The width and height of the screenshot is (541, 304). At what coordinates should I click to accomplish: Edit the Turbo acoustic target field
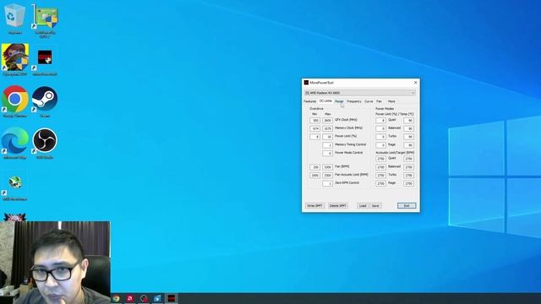[x=408, y=176]
